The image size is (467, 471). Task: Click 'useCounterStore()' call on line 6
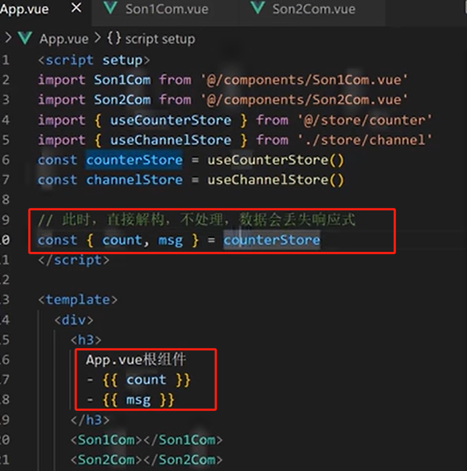pyautogui.click(x=275, y=160)
